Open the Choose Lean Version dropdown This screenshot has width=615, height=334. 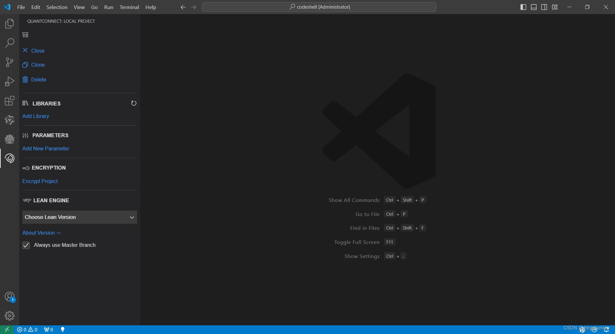80,217
